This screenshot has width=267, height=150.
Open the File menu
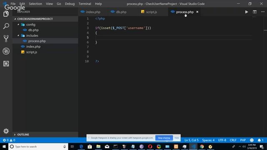(x=13, y=4)
